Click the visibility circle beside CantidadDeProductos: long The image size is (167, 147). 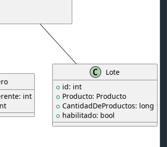click(x=58, y=107)
